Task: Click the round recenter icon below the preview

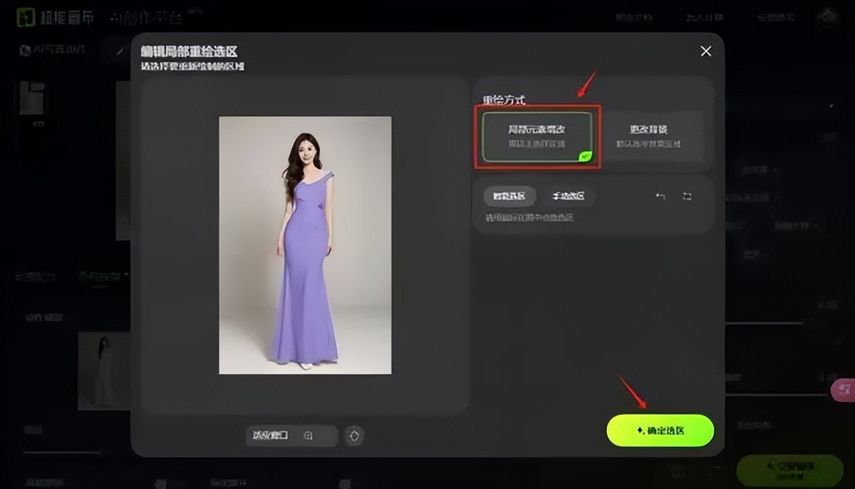Action: [354, 436]
